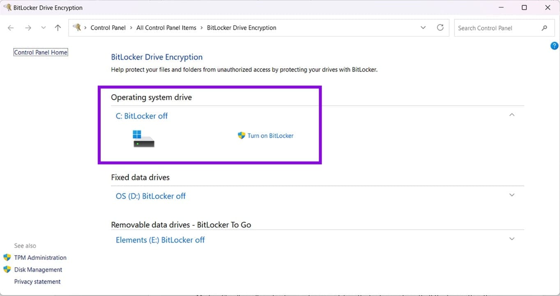Expand the OS (D:) drive chevron
The height and width of the screenshot is (296, 560).
tap(512, 195)
